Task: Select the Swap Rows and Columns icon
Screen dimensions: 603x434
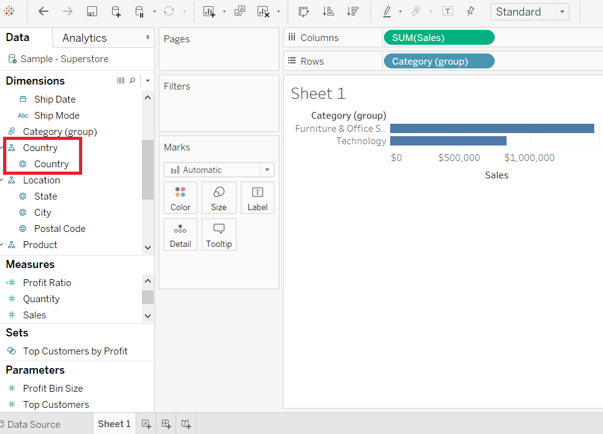Action: click(303, 11)
